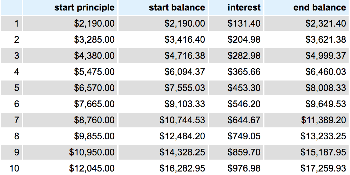The height and width of the screenshot is (175, 350).
Task: Click the "end balance" column header
Action: pos(319,7)
